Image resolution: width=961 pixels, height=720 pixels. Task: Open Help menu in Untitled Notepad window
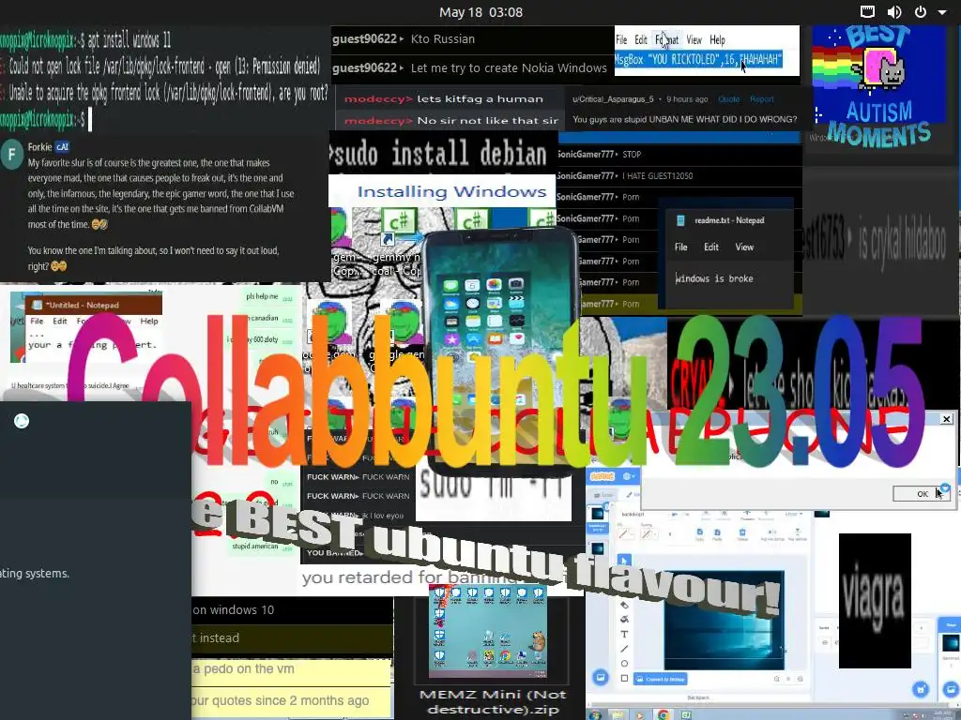pos(149,321)
